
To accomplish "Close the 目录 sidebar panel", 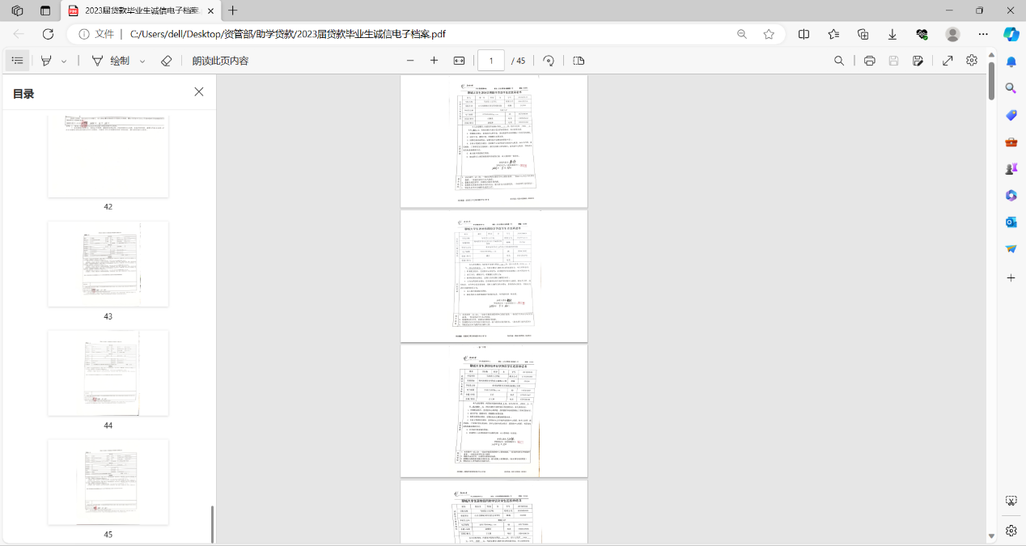I will 199,92.
